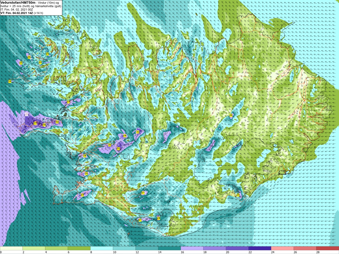Pick the 4–6 m/s medium green legend swatch
This screenshot has width=339, height=254.
[x=56, y=248]
